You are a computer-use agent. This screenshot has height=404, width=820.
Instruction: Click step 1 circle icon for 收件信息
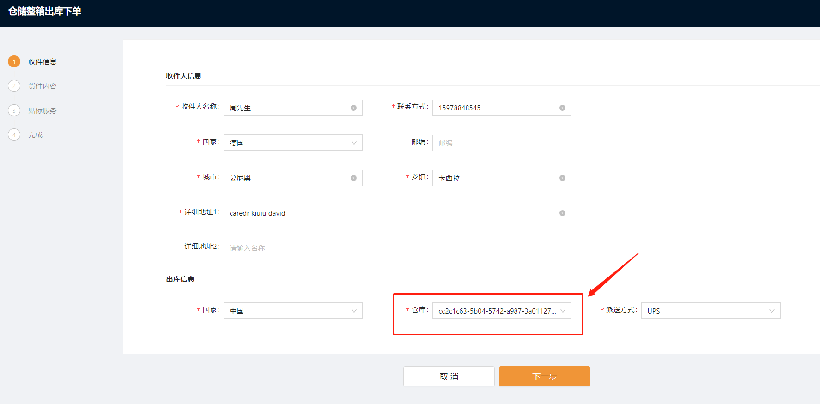click(14, 62)
